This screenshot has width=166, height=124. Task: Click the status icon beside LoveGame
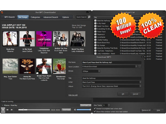pos(95,37)
